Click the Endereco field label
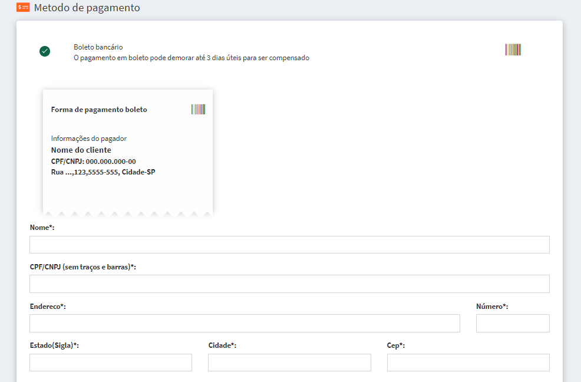Screen dimensions: 581x382 48,307
